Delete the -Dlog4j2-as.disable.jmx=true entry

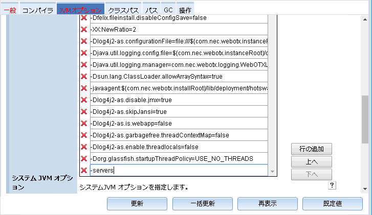click(84, 100)
